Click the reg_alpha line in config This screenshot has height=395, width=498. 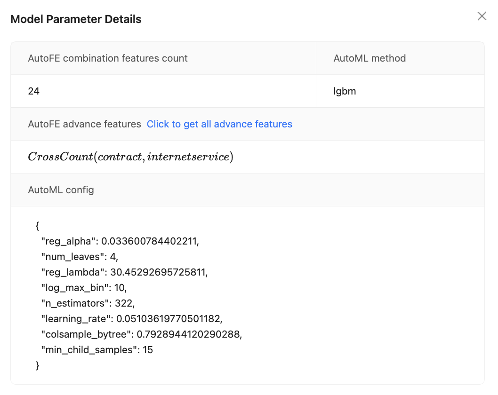click(x=120, y=241)
